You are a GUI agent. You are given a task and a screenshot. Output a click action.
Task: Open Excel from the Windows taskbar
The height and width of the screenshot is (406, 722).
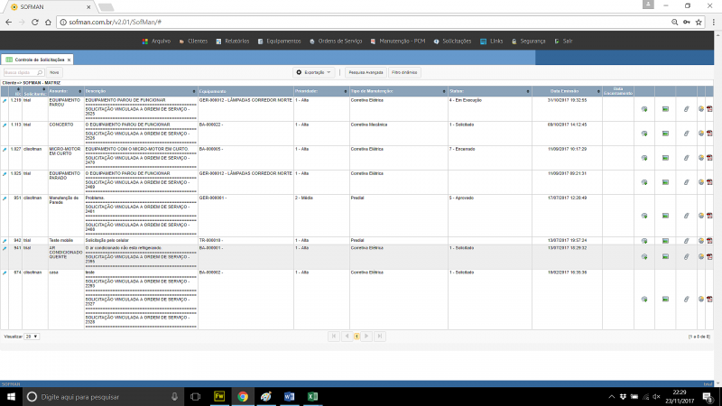point(311,396)
